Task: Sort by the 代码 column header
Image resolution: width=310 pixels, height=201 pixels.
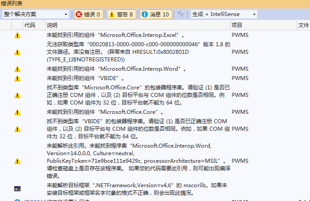Action: point(30,25)
